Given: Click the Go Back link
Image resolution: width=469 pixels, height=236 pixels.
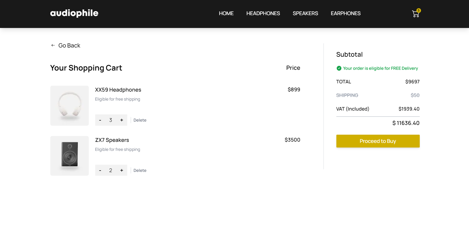Looking at the screenshot, I should coord(69,45).
